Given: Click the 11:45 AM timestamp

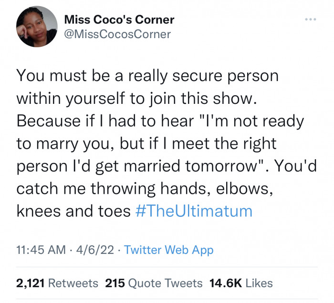Looking at the screenshot, I should (41, 250).
